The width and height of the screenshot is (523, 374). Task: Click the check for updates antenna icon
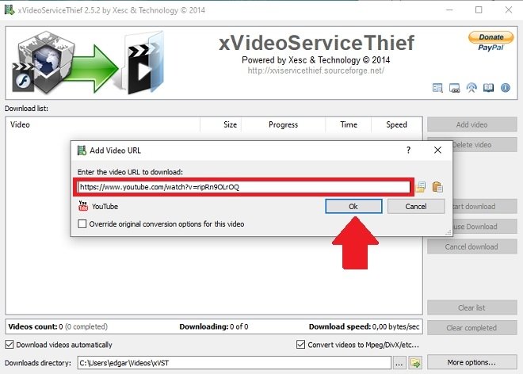coord(471,88)
